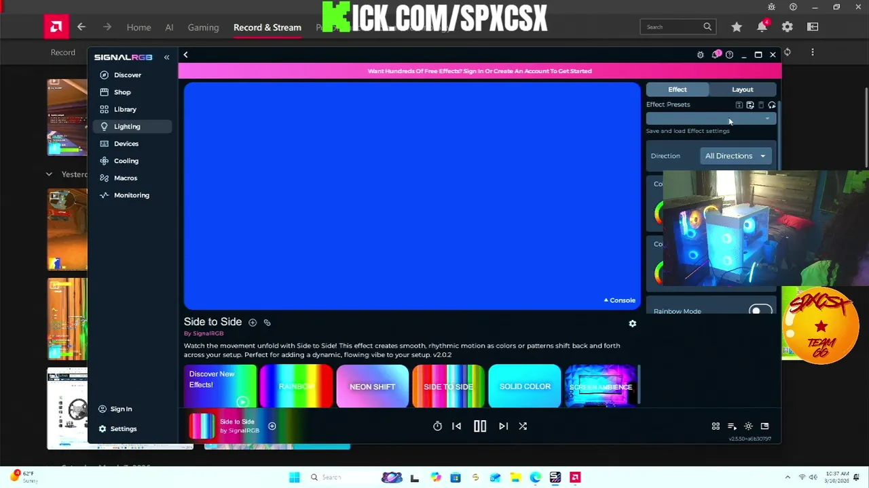The width and height of the screenshot is (869, 488).
Task: Toggle shuffle effects
Action: (523, 426)
